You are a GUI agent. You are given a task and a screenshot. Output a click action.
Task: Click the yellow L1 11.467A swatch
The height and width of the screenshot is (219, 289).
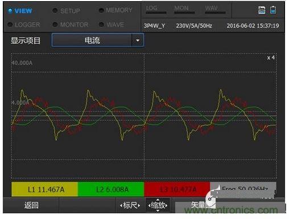[x=44, y=189]
